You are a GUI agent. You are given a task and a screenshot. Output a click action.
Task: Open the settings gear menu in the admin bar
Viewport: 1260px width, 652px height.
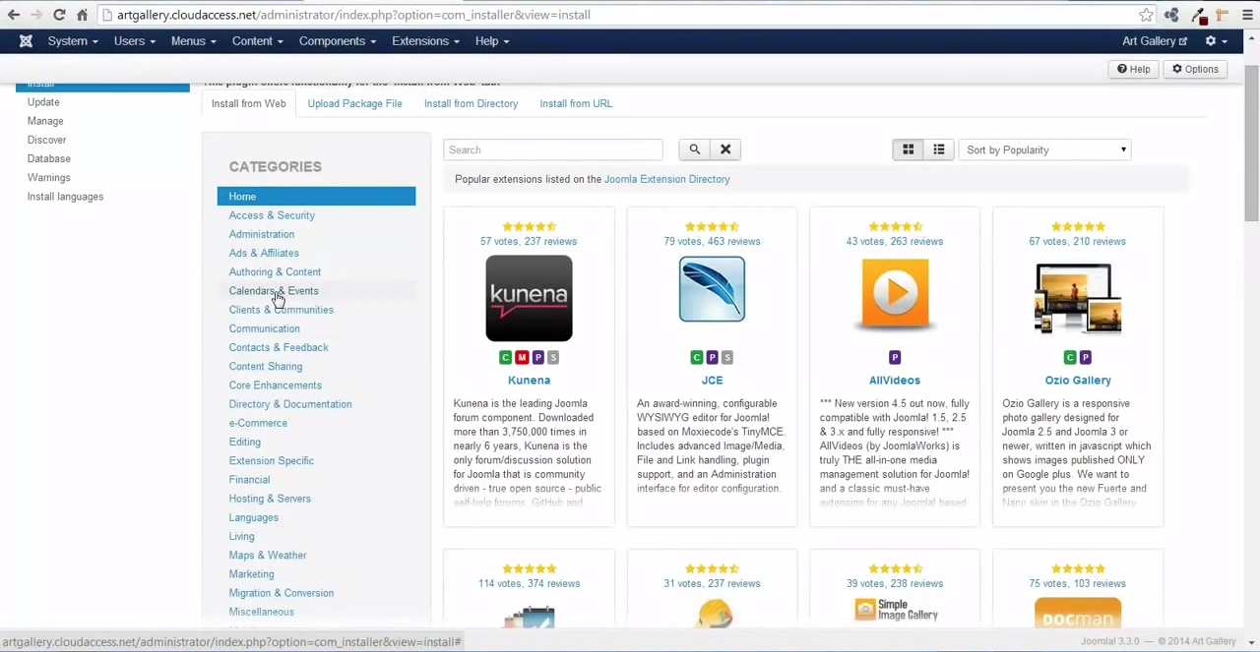click(x=1216, y=41)
